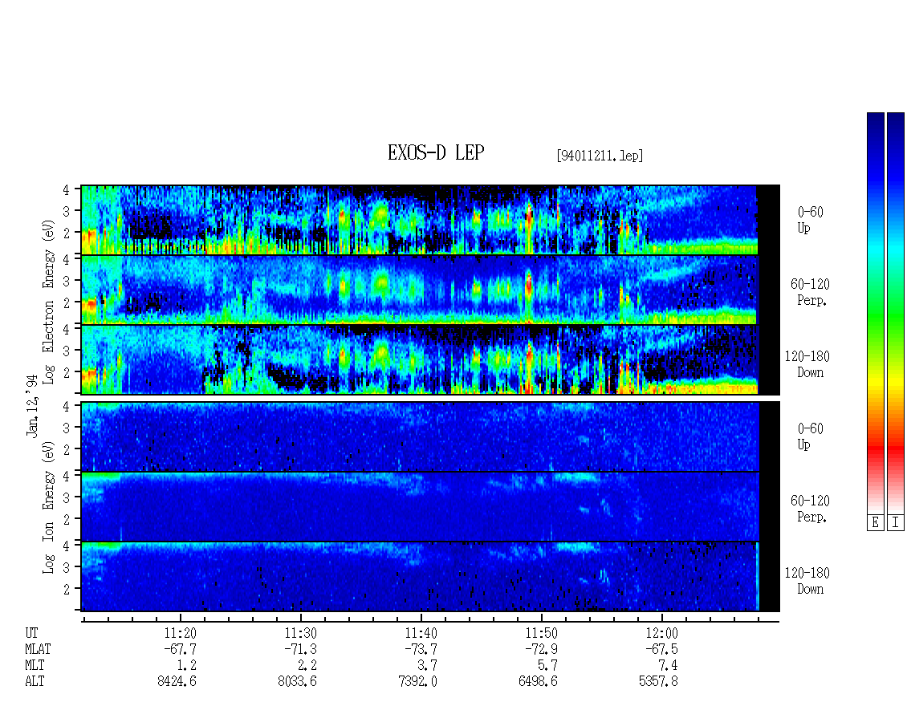
Task: Click the I ion color bar label
Action: click(x=896, y=523)
